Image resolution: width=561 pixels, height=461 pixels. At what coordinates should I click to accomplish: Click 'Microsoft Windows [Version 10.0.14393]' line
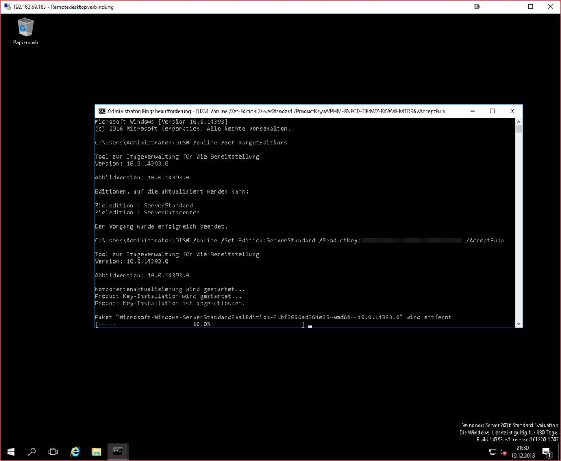[161, 122]
